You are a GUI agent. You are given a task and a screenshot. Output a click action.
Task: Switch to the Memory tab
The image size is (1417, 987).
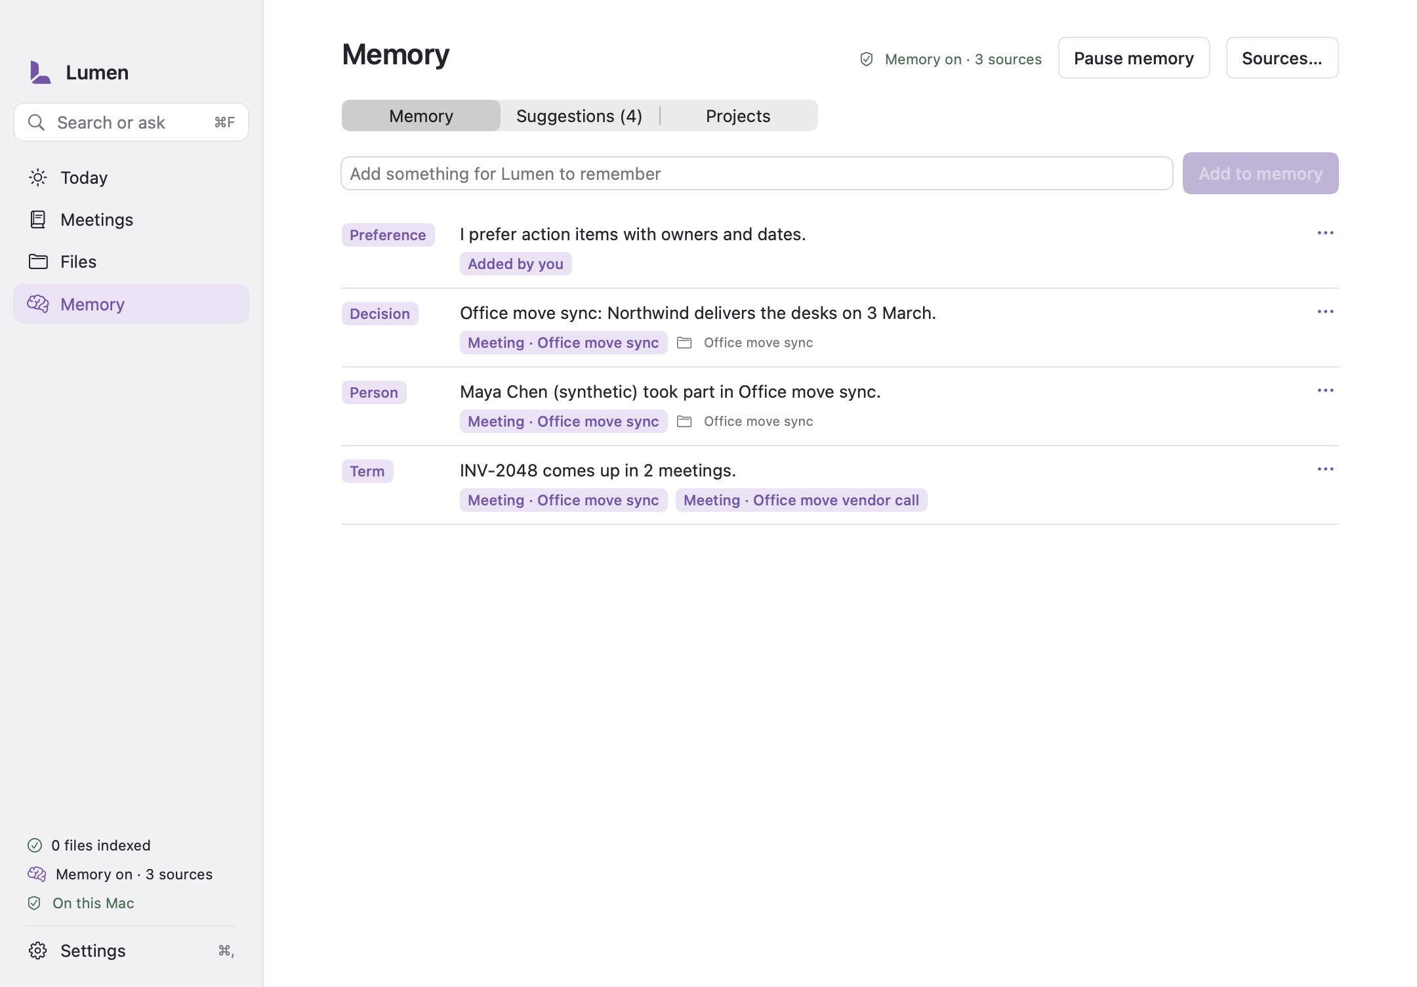click(421, 115)
